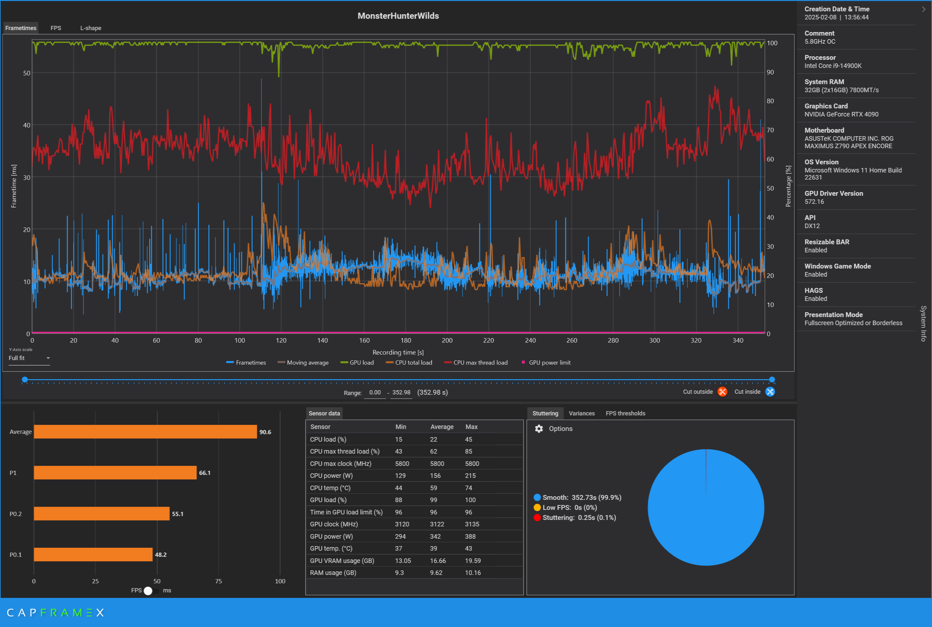Click the range start value field
Viewport: 932px width, 627px height.
pyautogui.click(x=375, y=393)
